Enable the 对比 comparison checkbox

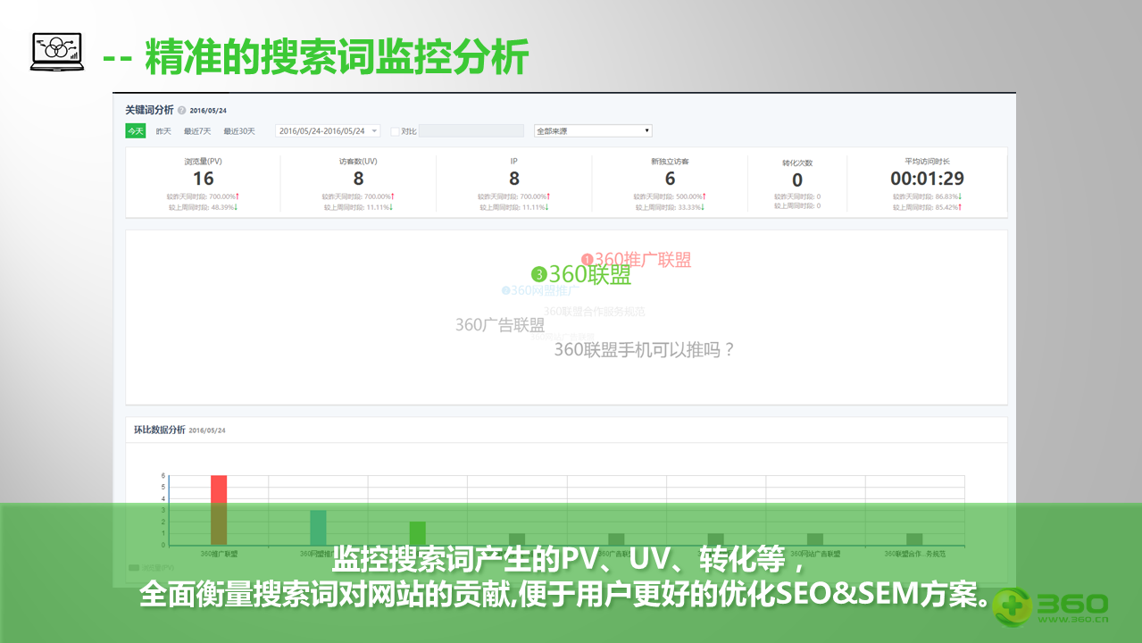[395, 131]
